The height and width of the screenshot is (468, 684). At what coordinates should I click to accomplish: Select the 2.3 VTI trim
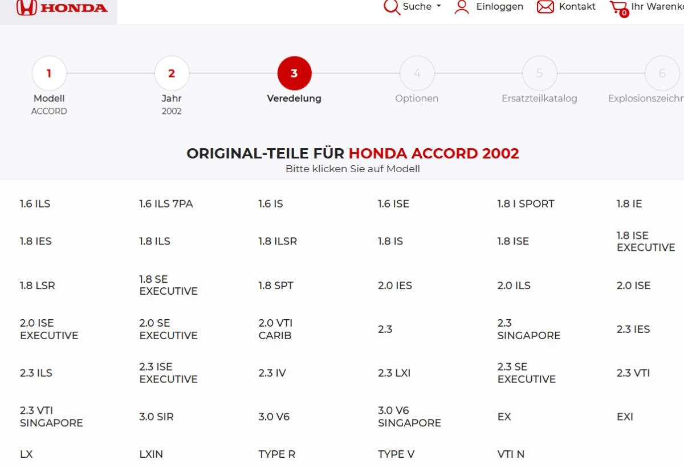click(x=633, y=373)
